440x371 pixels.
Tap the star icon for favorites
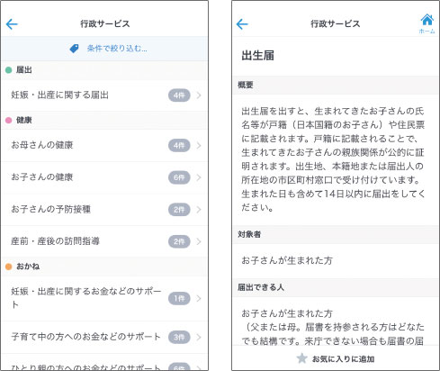[302, 358]
